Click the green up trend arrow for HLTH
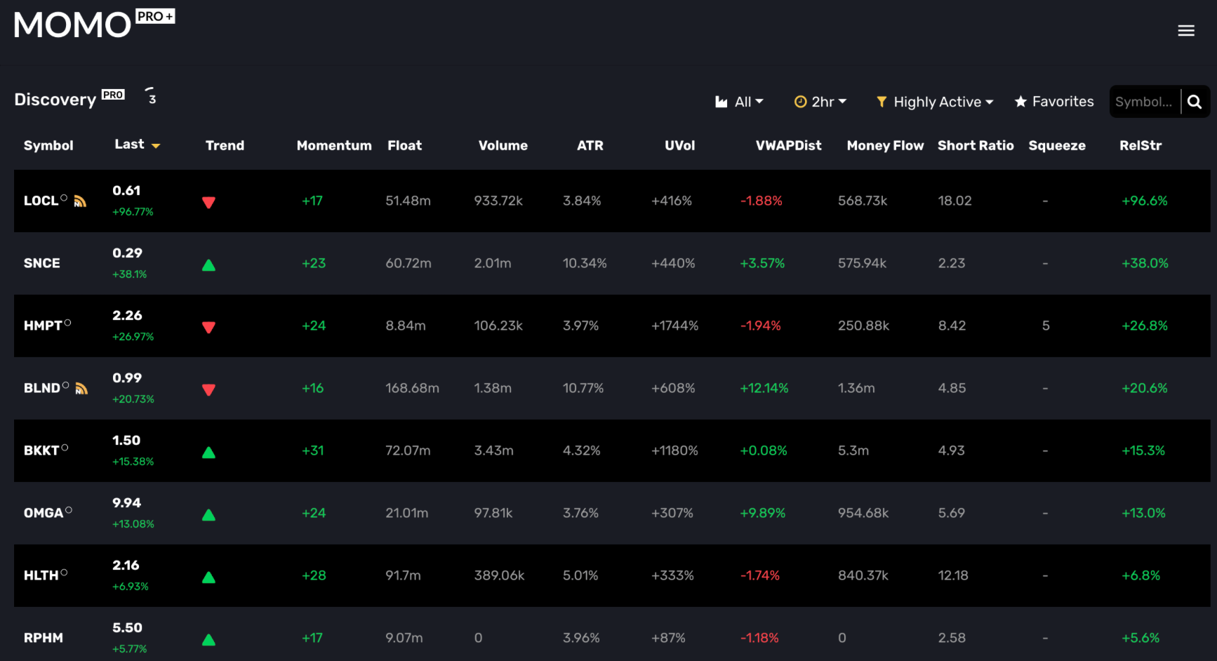 click(x=208, y=577)
